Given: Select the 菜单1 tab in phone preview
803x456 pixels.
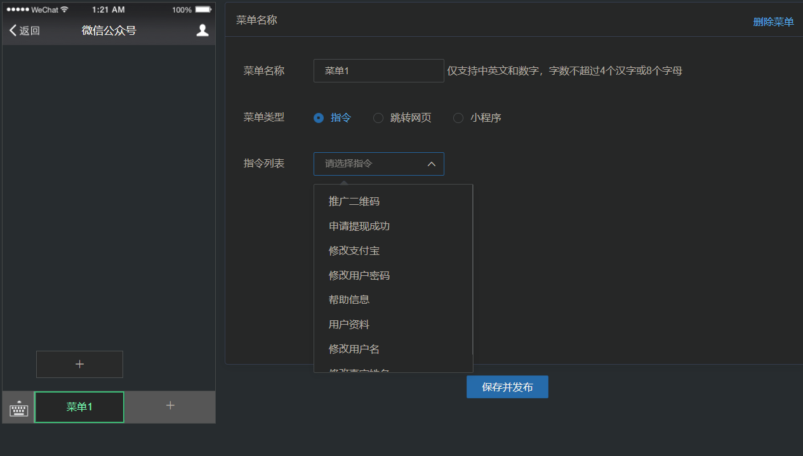Looking at the screenshot, I should tap(79, 407).
